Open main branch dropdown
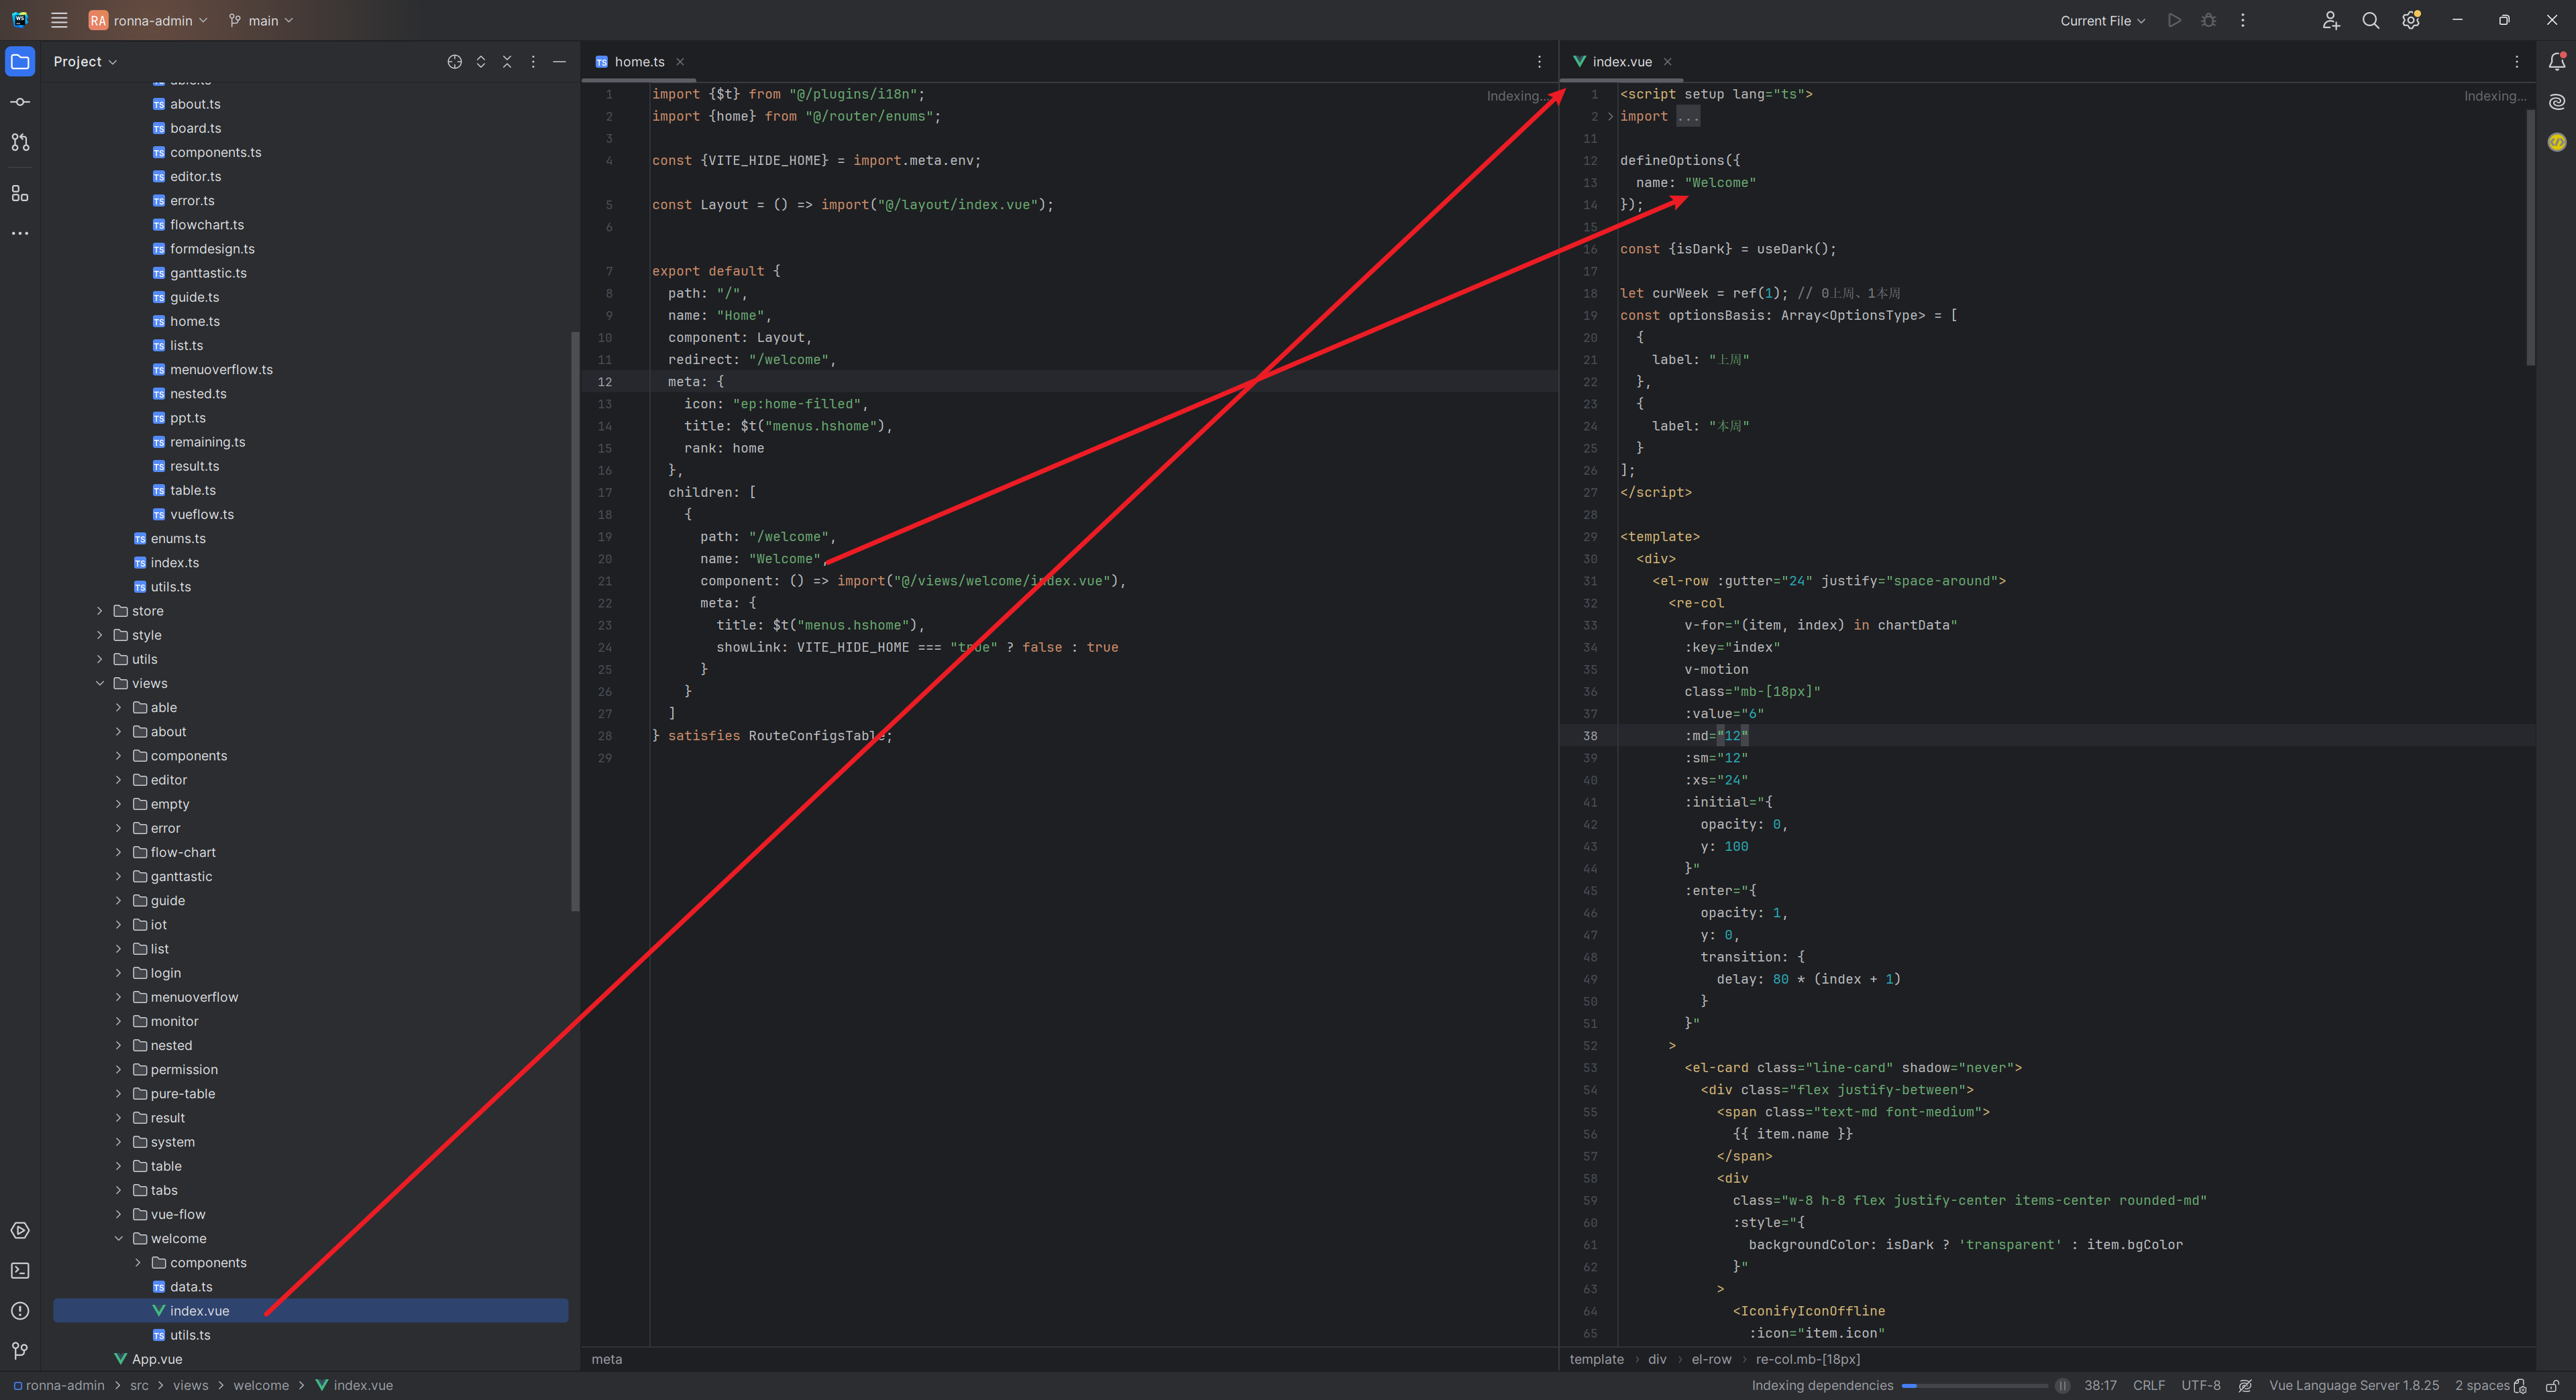 pos(261,20)
